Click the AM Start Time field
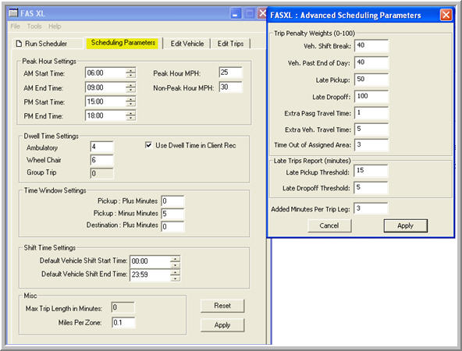Image resolution: width=462 pixels, height=351 pixels. point(105,73)
